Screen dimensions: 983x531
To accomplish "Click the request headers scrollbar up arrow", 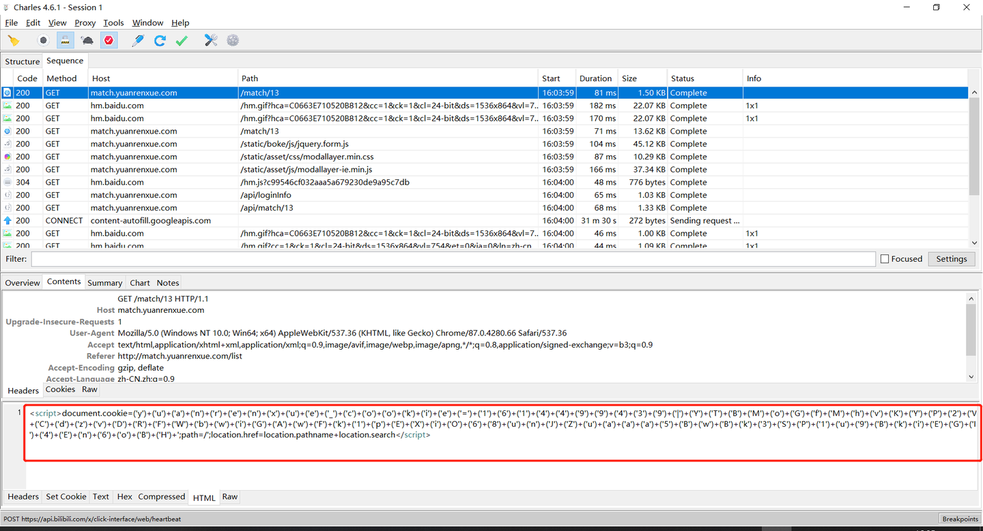I will coord(971,299).
